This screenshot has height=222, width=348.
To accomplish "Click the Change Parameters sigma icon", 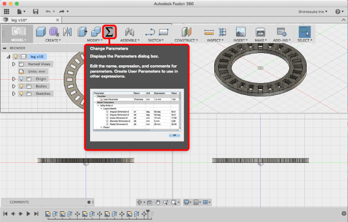I will tap(109, 32).
